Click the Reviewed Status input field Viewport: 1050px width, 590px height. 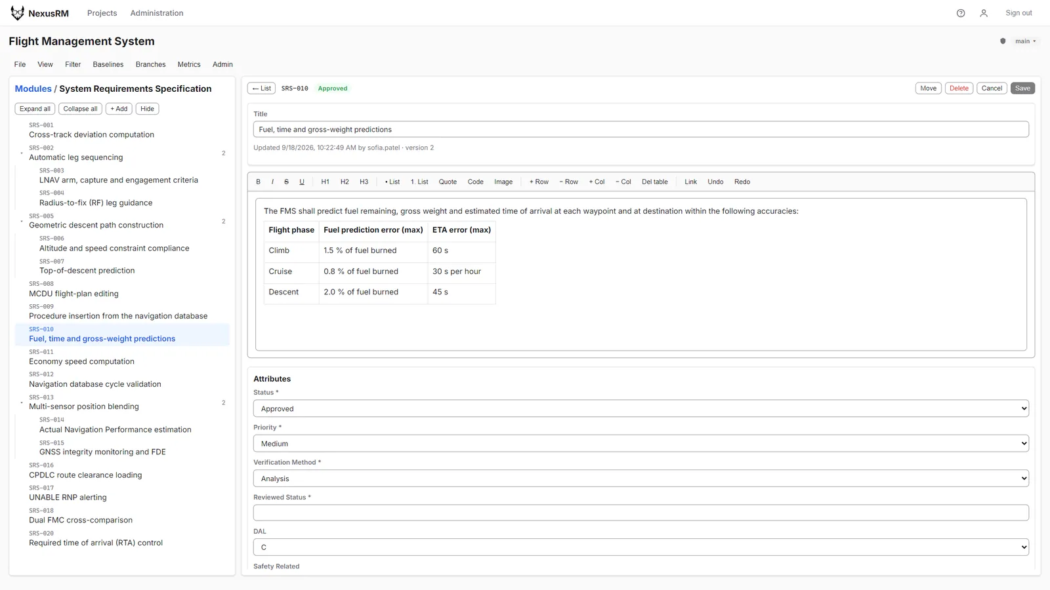640,513
